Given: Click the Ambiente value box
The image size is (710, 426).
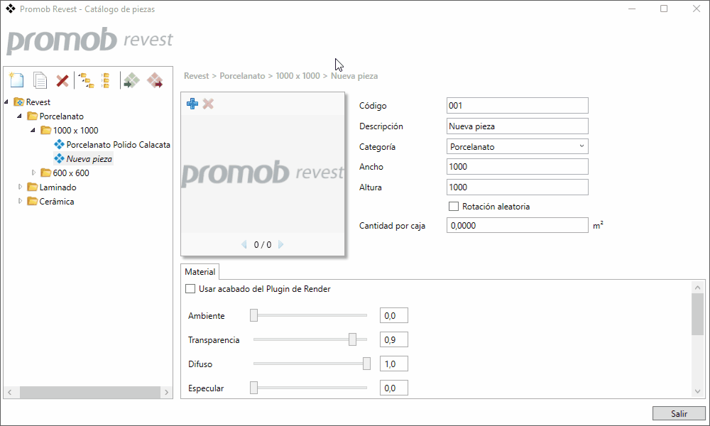Looking at the screenshot, I should [x=394, y=315].
